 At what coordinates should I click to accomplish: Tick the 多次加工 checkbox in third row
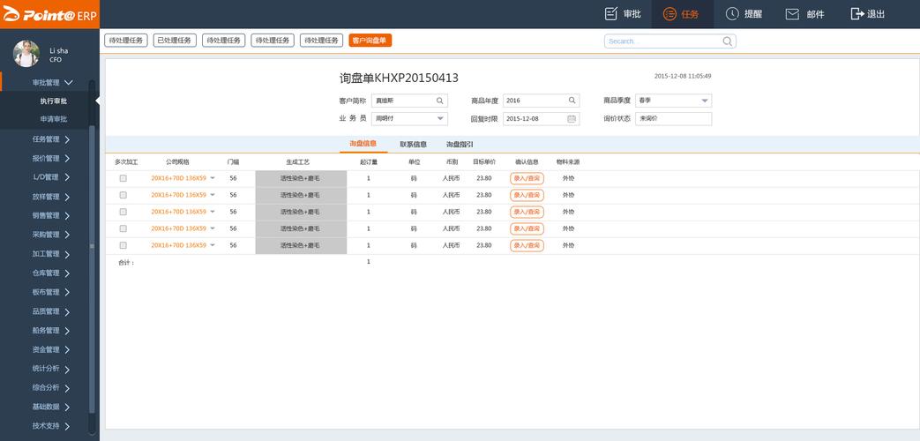pyautogui.click(x=123, y=212)
